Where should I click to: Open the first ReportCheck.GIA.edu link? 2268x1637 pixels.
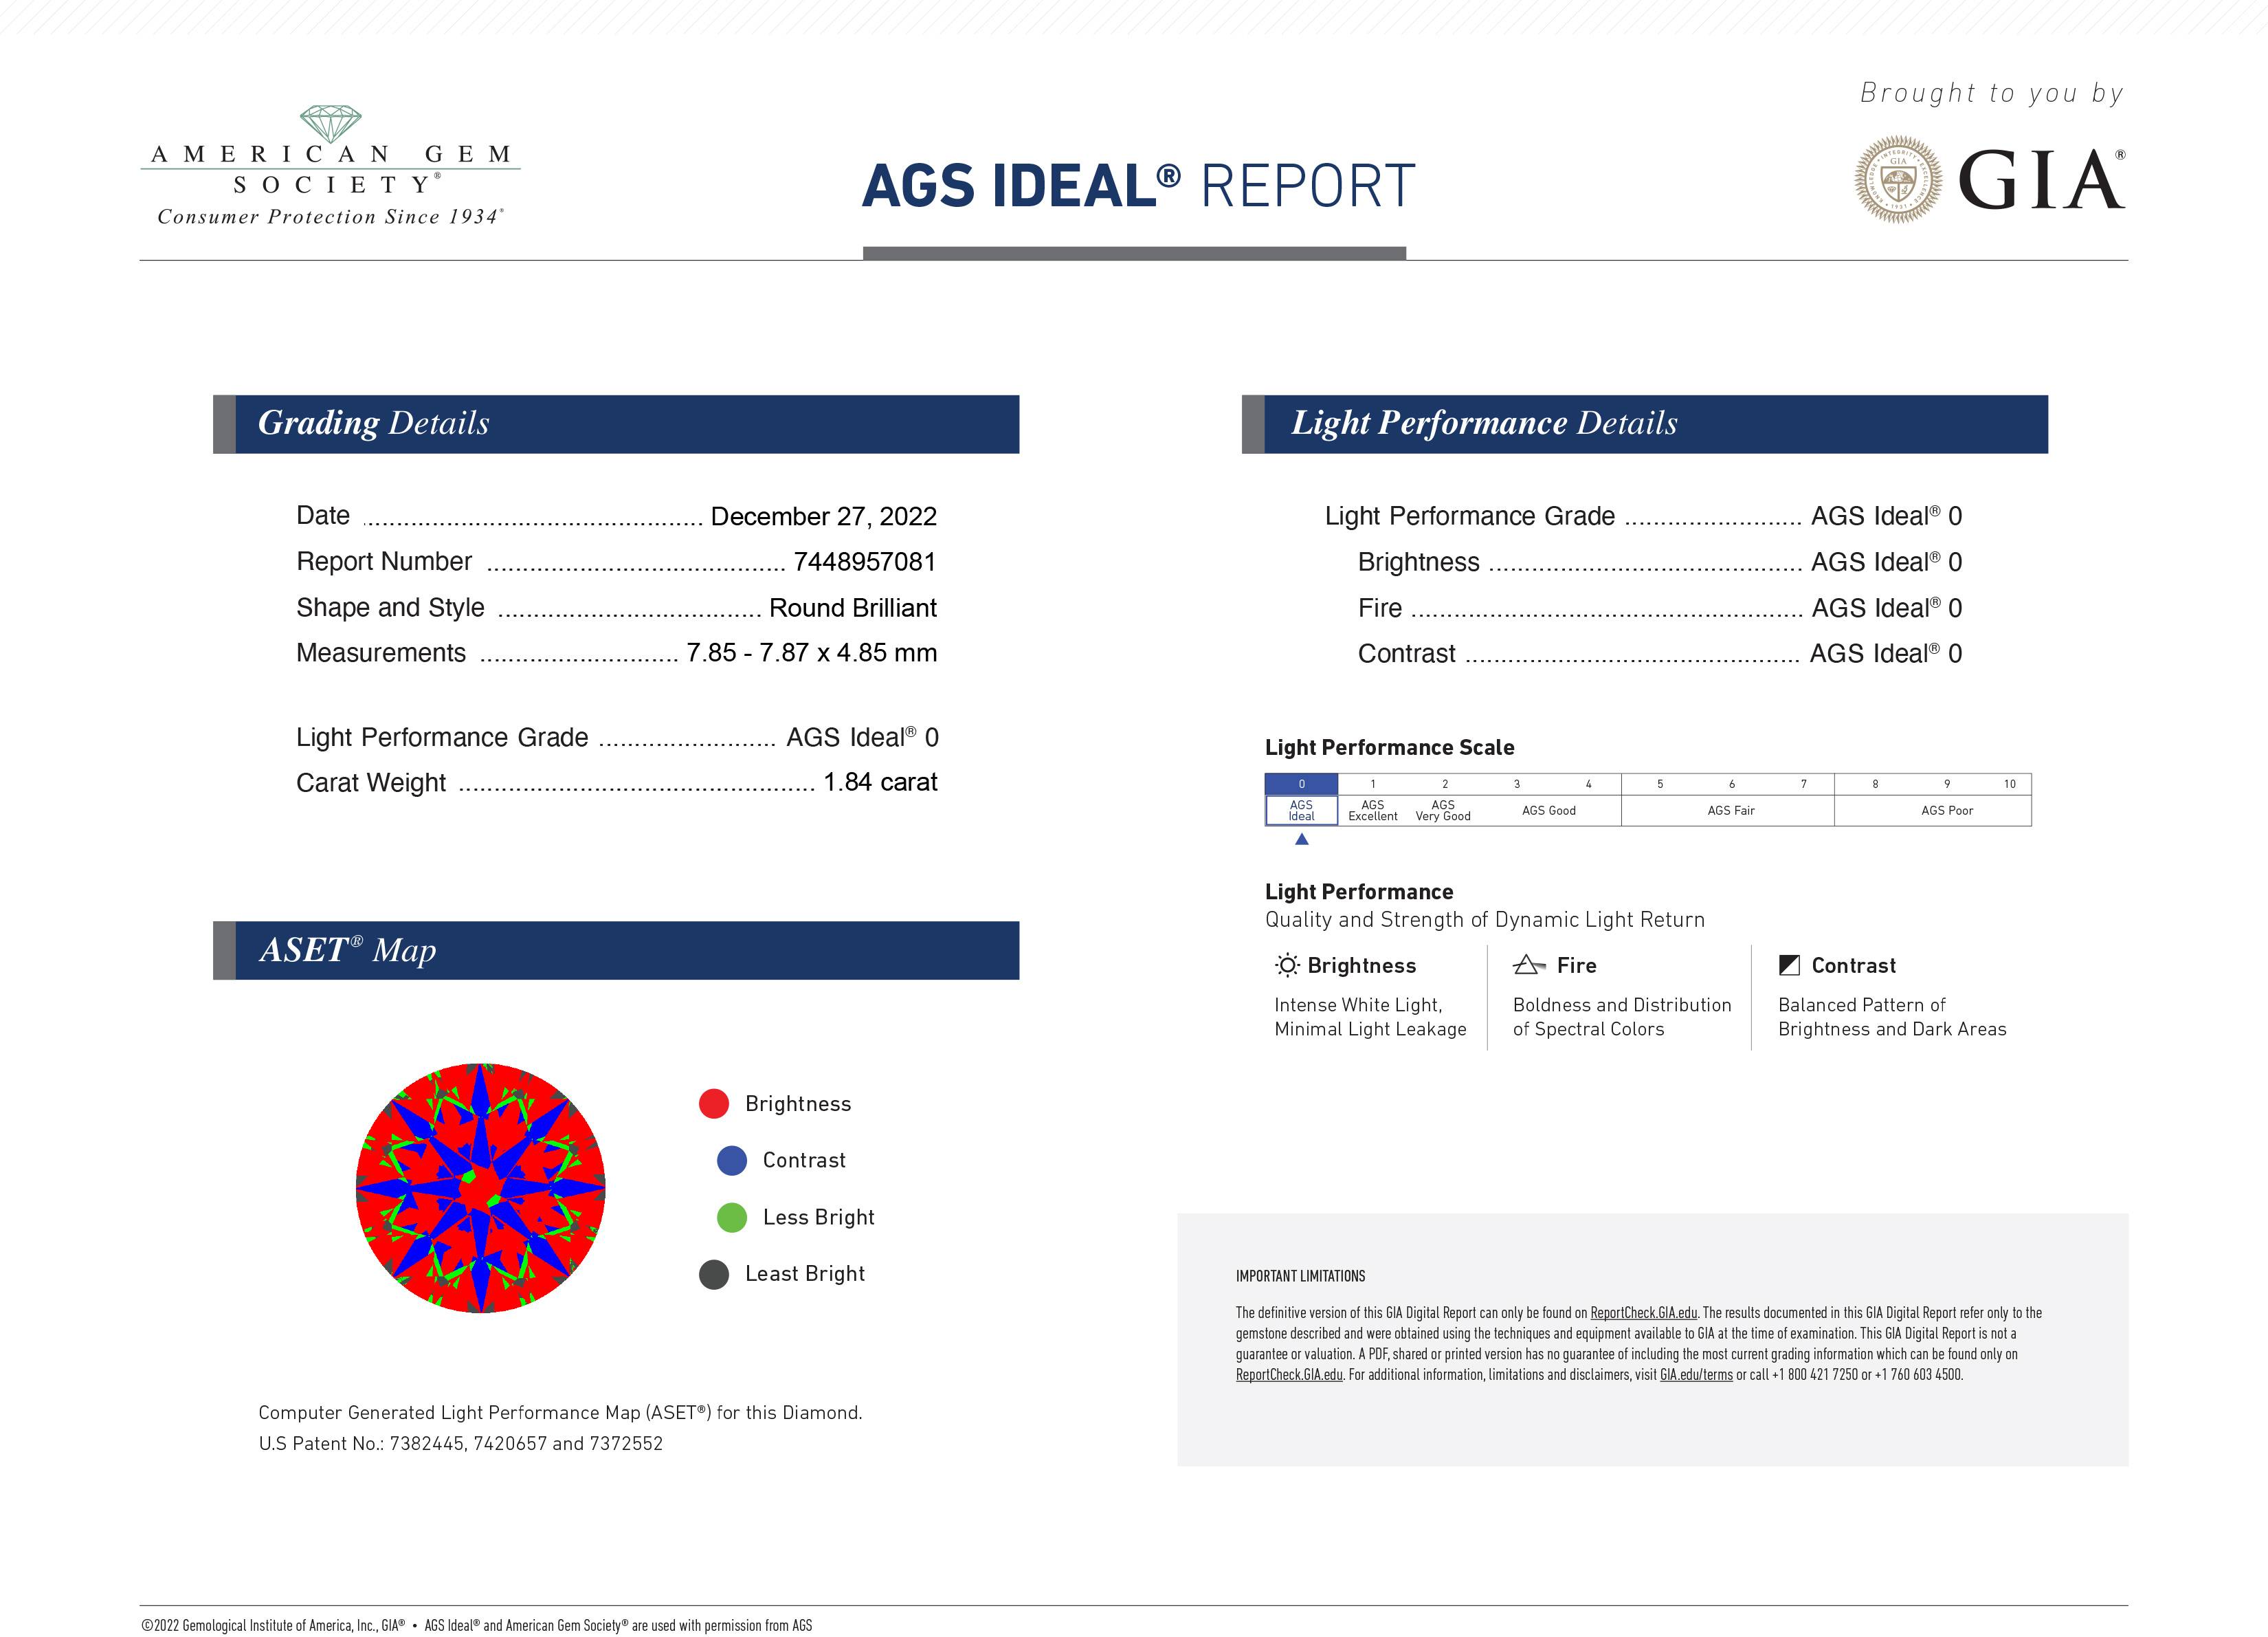coord(1644,1312)
